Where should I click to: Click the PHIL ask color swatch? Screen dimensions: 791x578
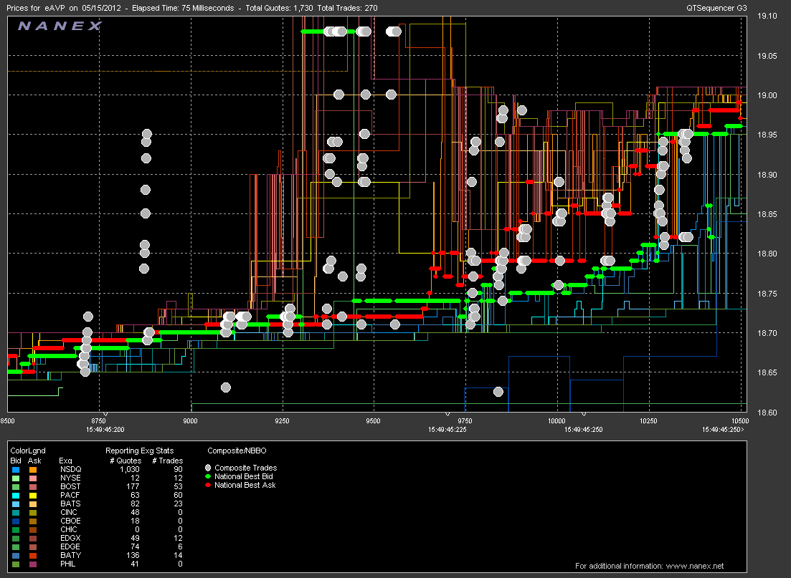(33, 564)
